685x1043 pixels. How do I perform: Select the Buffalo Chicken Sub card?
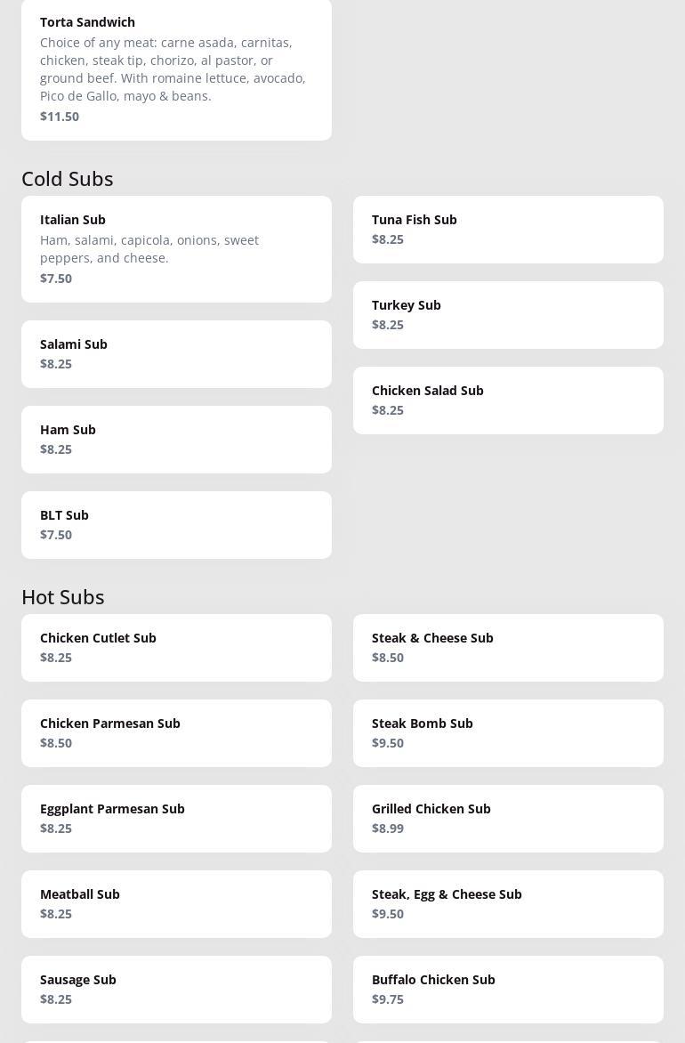click(508, 989)
